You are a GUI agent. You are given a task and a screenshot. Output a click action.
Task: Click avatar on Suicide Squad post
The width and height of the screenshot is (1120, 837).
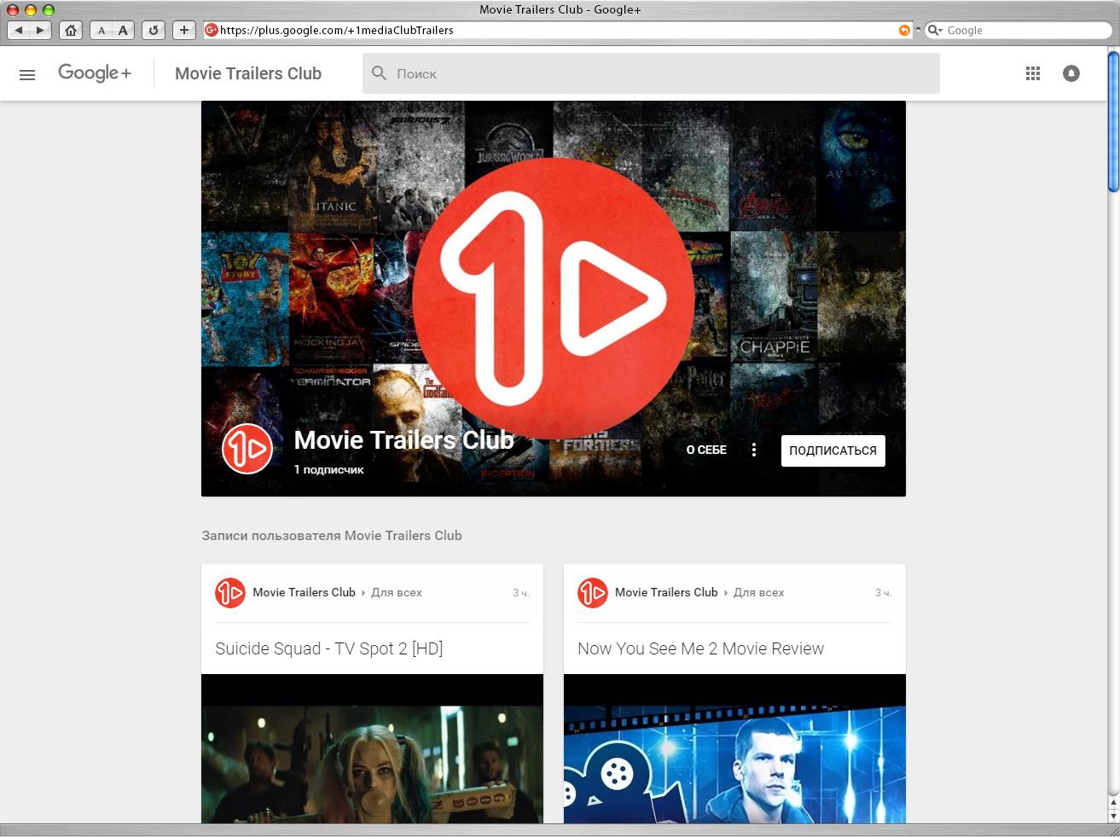coord(230,593)
